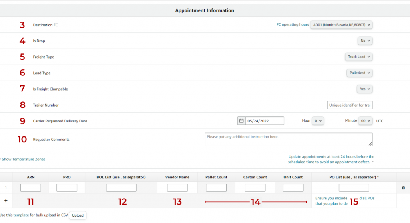Click the PO List input field

pos(354,187)
